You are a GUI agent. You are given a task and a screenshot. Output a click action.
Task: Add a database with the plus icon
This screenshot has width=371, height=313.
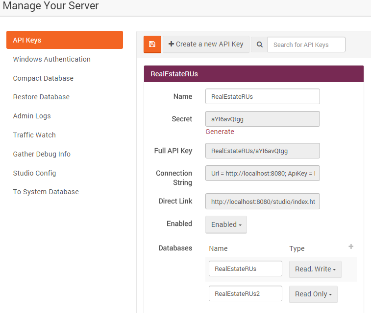point(351,247)
